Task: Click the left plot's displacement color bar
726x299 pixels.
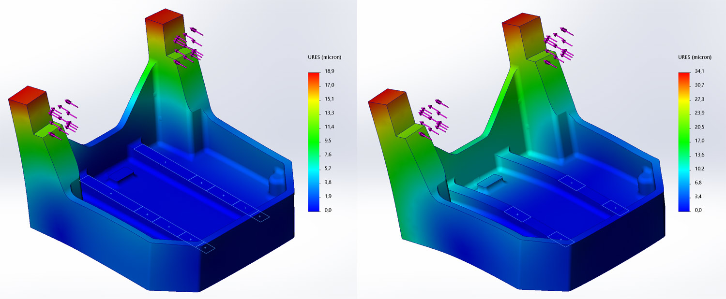Action: [x=314, y=142]
